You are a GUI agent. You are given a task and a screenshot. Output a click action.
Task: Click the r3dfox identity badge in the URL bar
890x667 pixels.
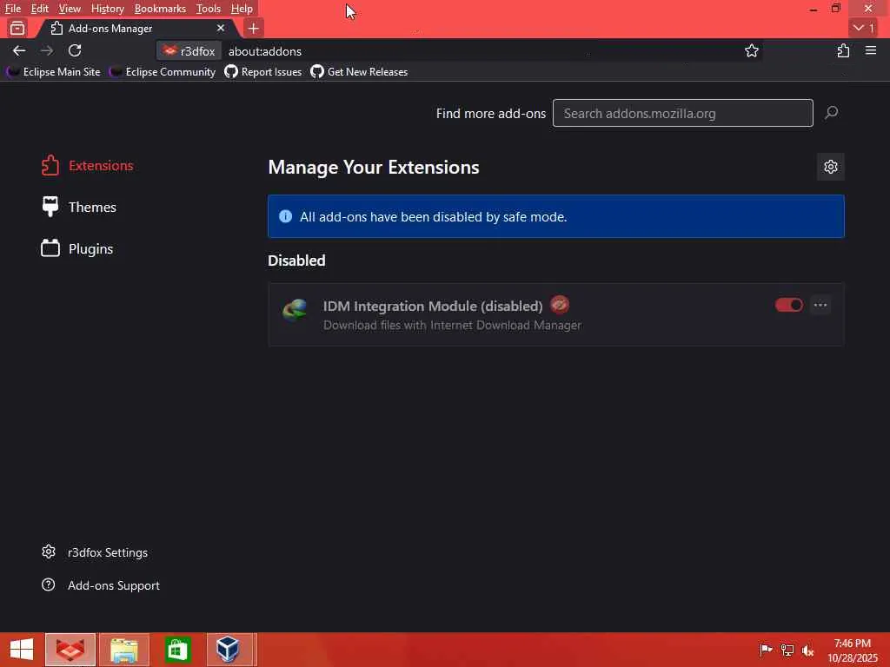pos(189,51)
